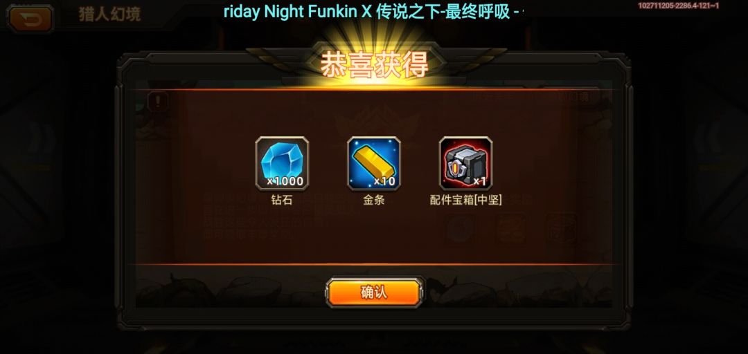Screen dimensions: 748x354
Task: Click the 钻石 label under the diamond
Action: [x=281, y=200]
